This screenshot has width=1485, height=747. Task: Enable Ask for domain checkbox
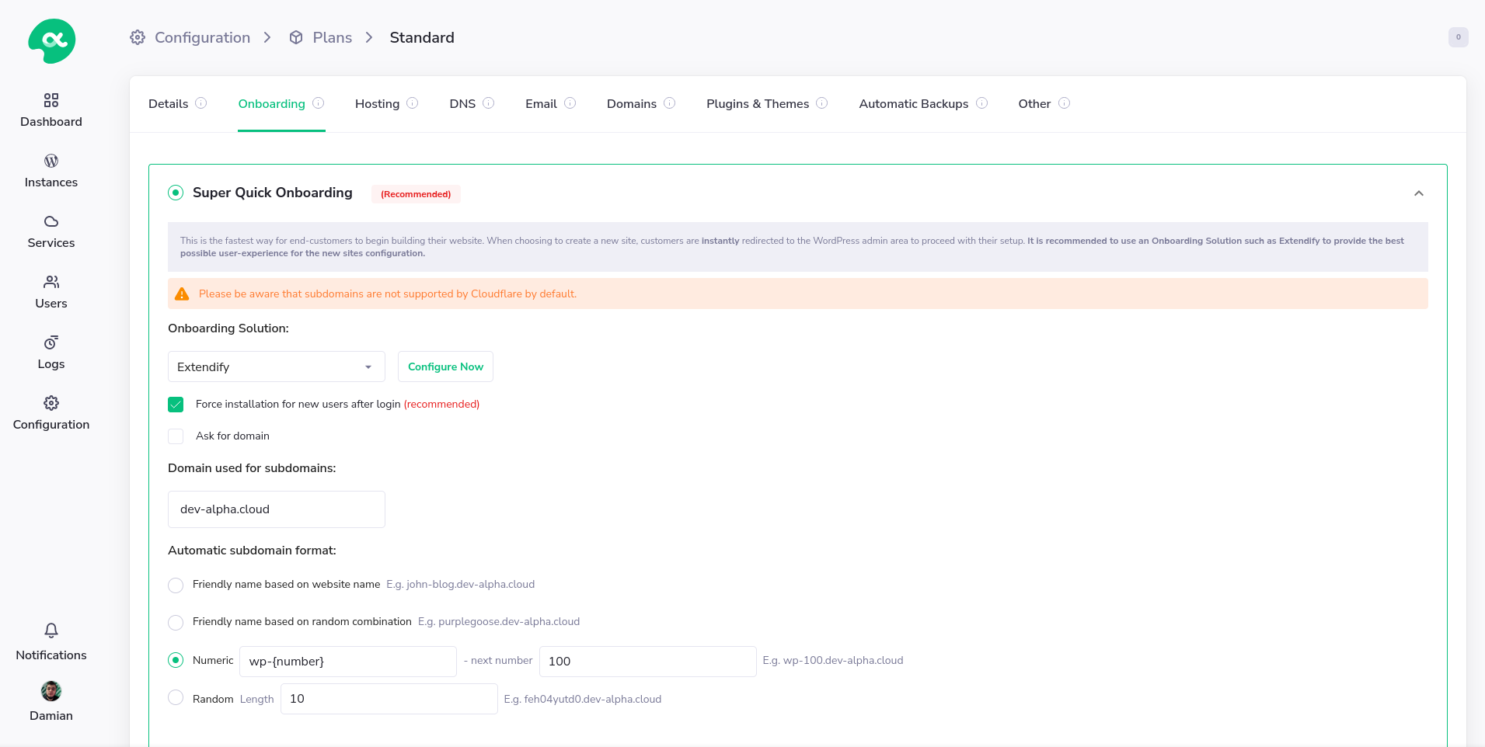coord(176,436)
